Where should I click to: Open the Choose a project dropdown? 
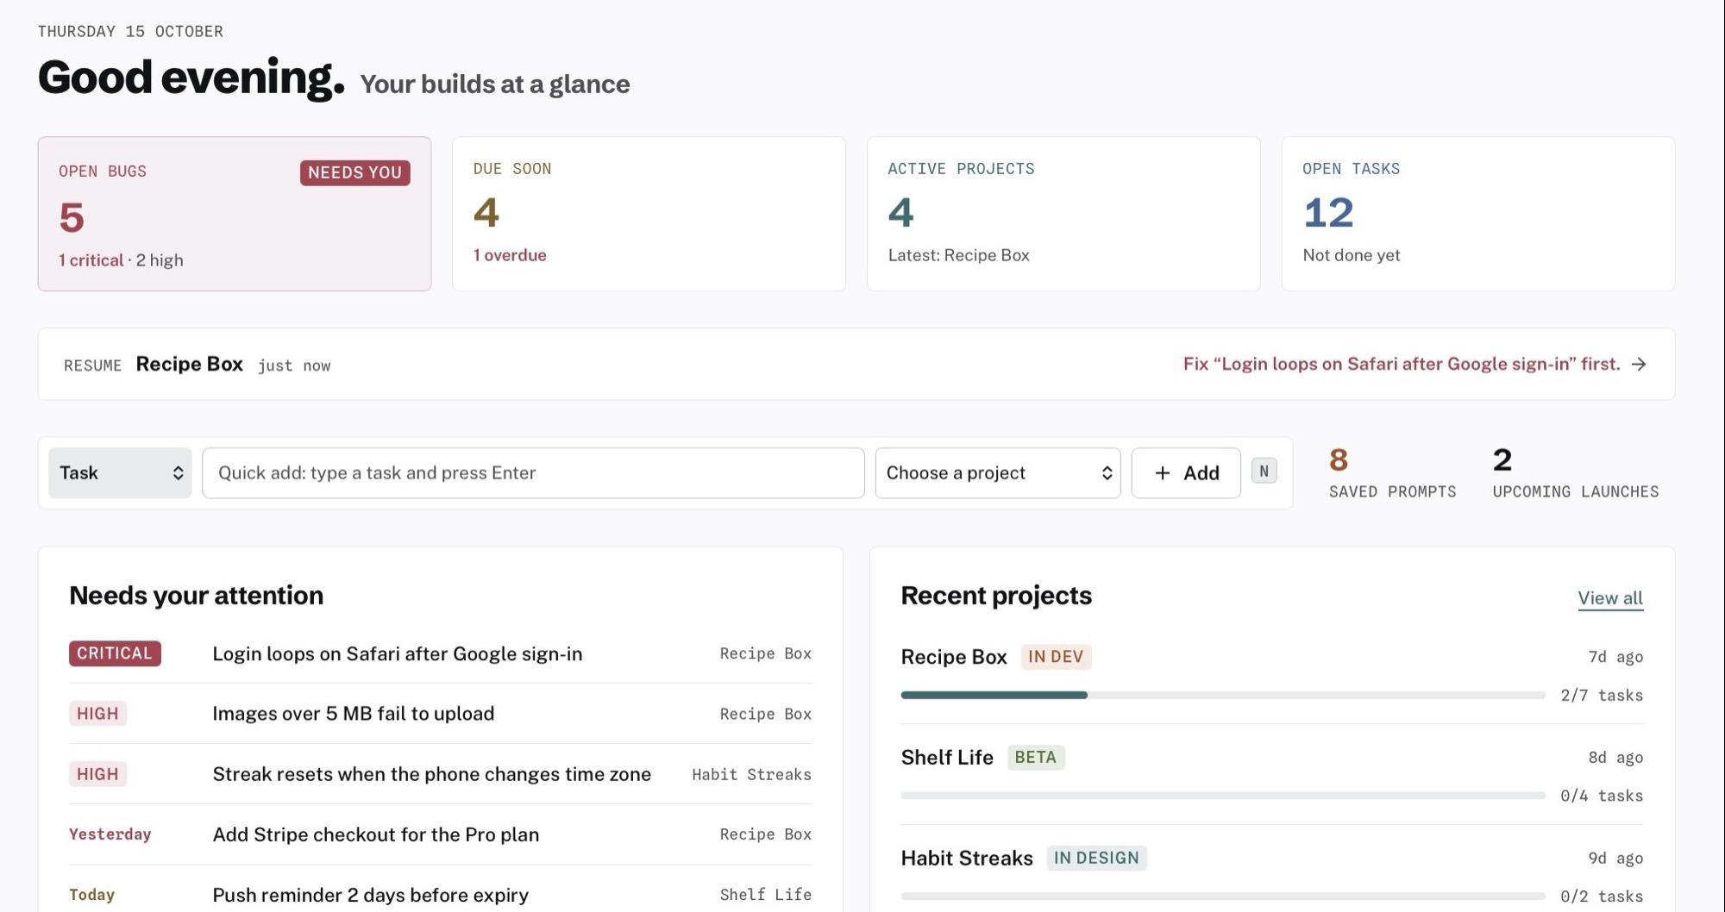998,472
